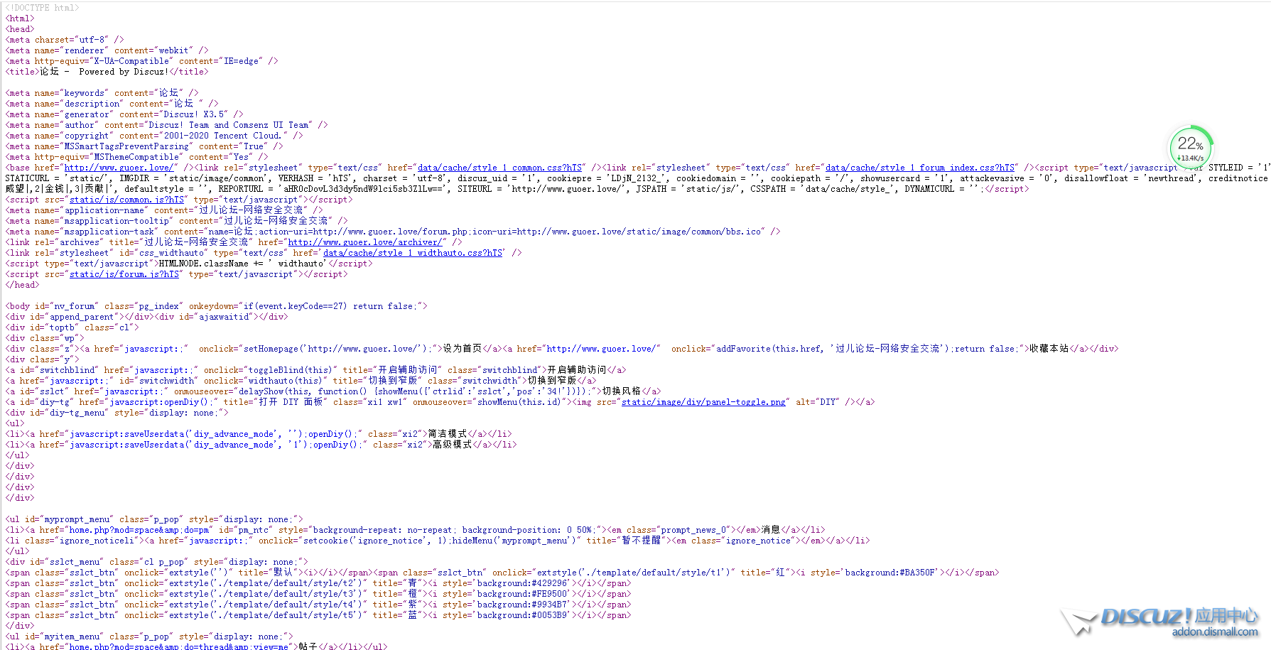Click the switchblind '开启辅助访问' anchor line
Viewport: 1271px width, 650px height.
316,370
